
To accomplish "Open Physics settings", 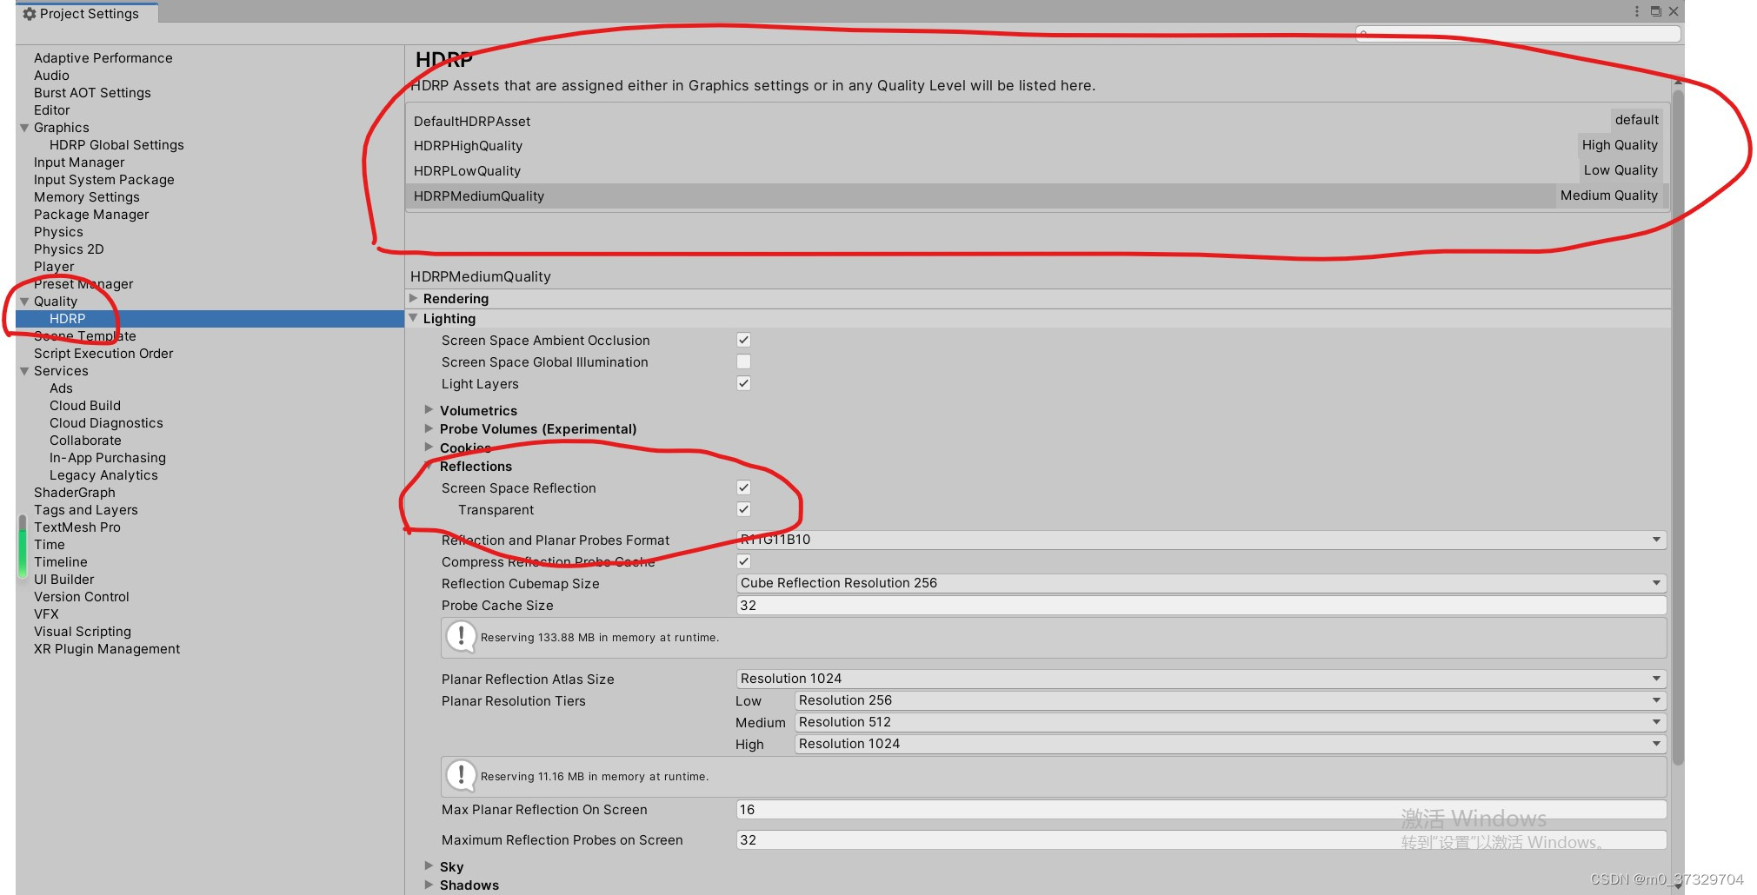I will (58, 232).
